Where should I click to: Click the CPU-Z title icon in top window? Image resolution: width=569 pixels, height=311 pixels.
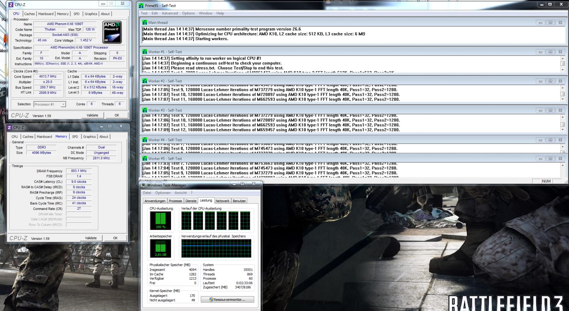[11, 5]
